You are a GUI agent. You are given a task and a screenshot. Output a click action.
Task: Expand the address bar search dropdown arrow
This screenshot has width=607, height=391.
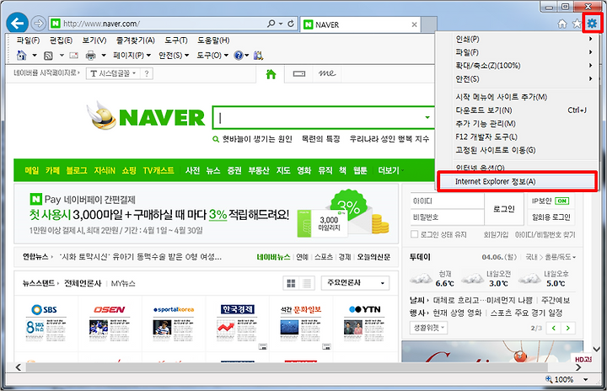281,24
